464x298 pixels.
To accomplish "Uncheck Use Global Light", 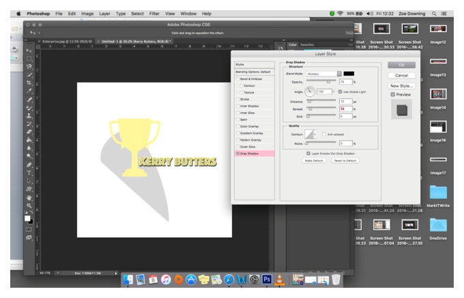I will [x=340, y=92].
